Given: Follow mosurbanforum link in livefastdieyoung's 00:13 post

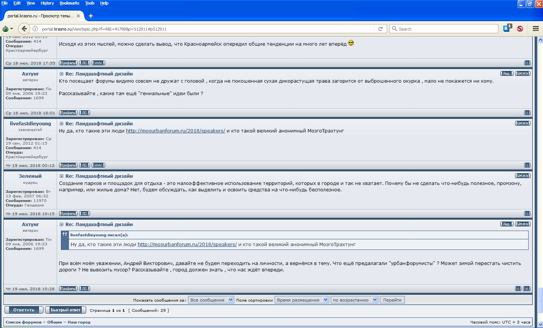Looking at the screenshot, I should (176, 131).
